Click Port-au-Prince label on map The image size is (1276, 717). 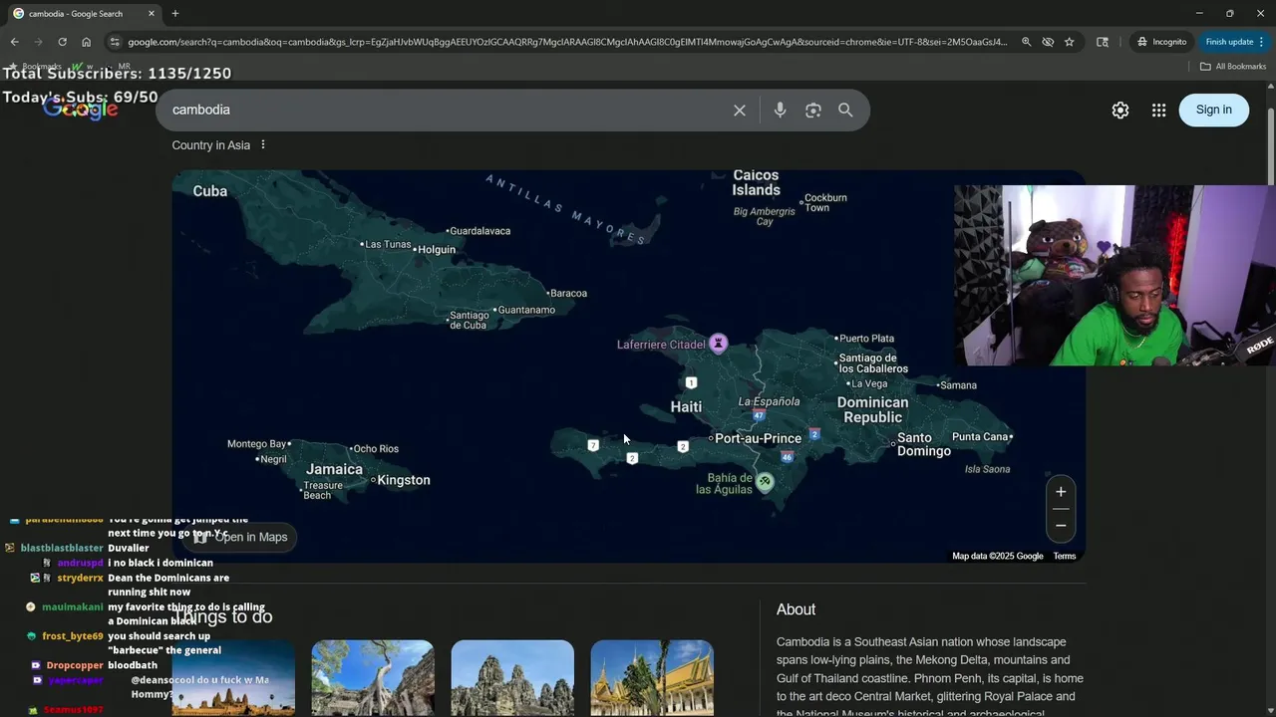point(758,438)
